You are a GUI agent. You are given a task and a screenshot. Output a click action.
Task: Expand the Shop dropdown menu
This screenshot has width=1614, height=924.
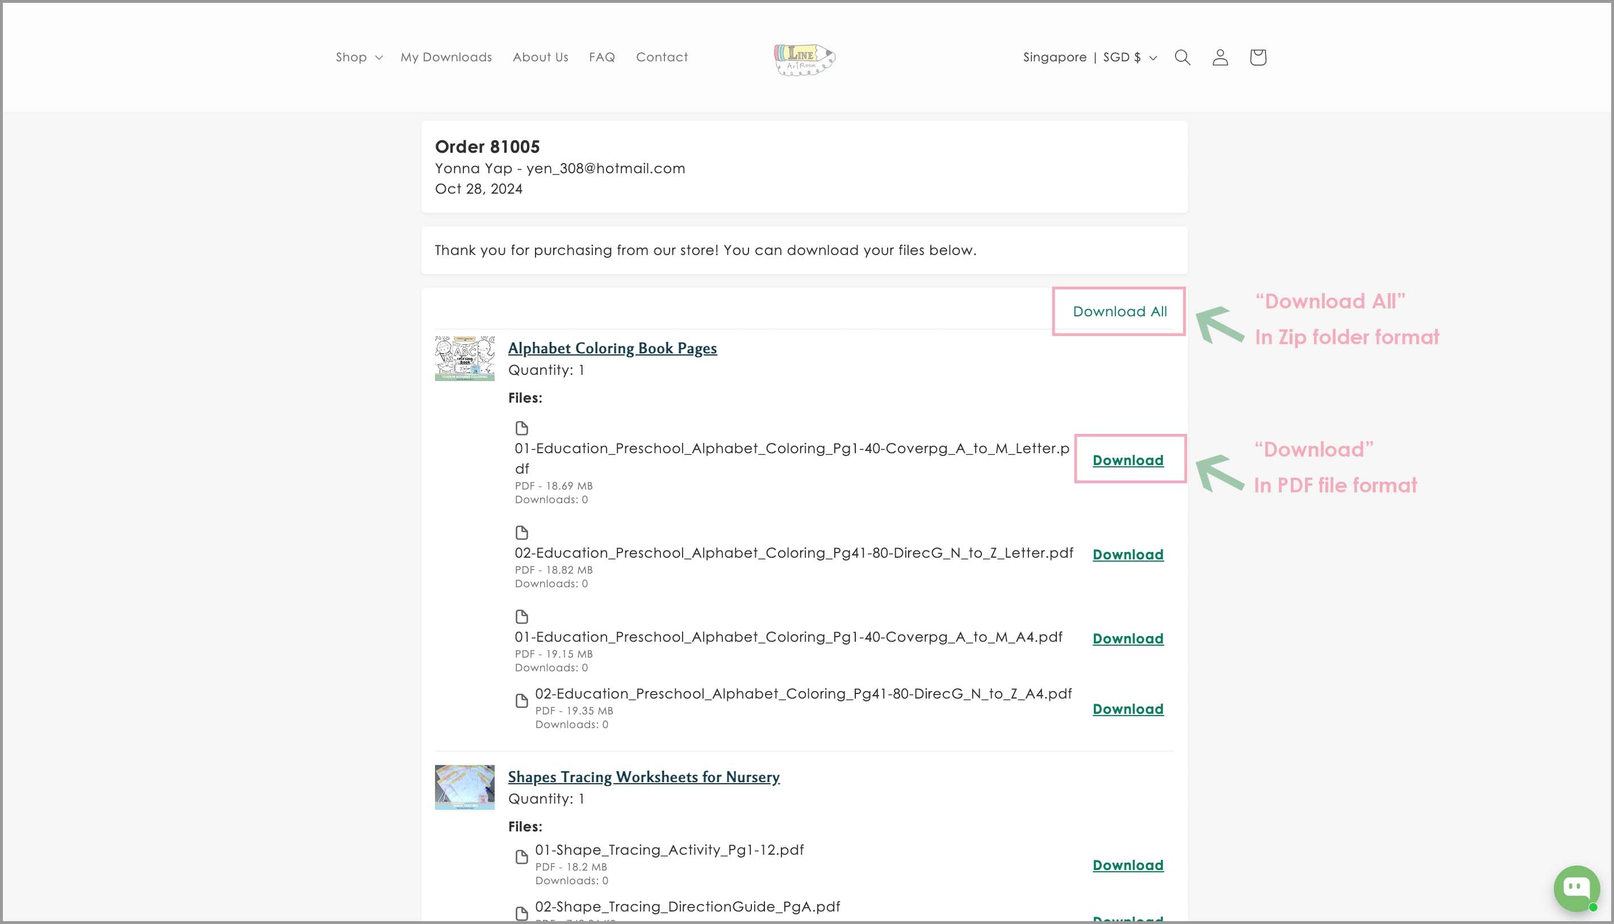click(359, 57)
